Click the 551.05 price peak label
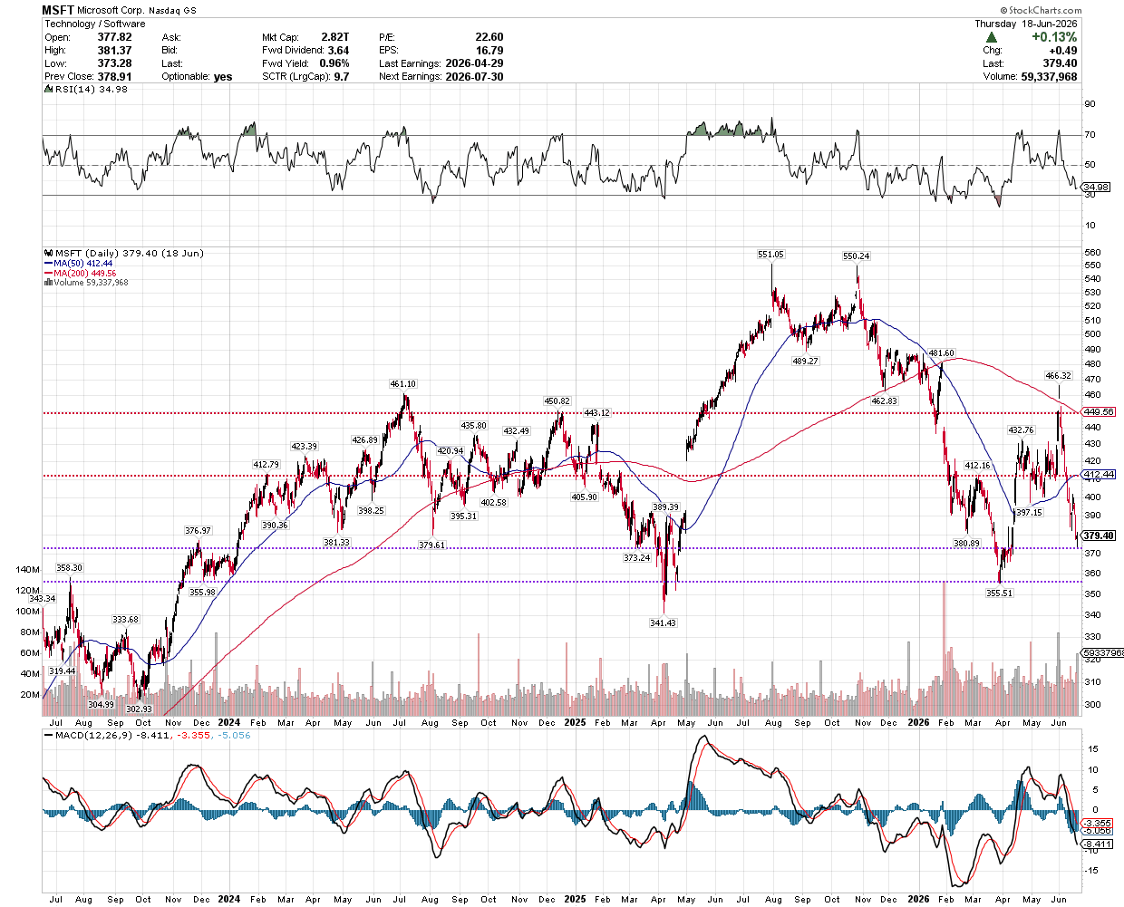 [x=770, y=255]
